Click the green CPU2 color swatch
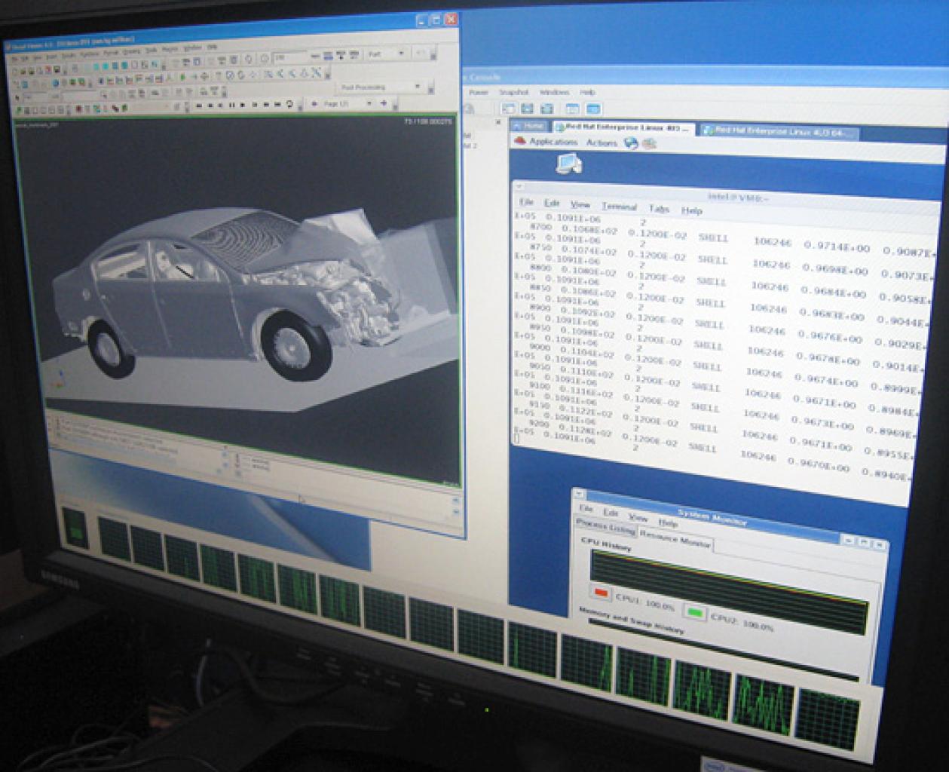 [x=694, y=612]
